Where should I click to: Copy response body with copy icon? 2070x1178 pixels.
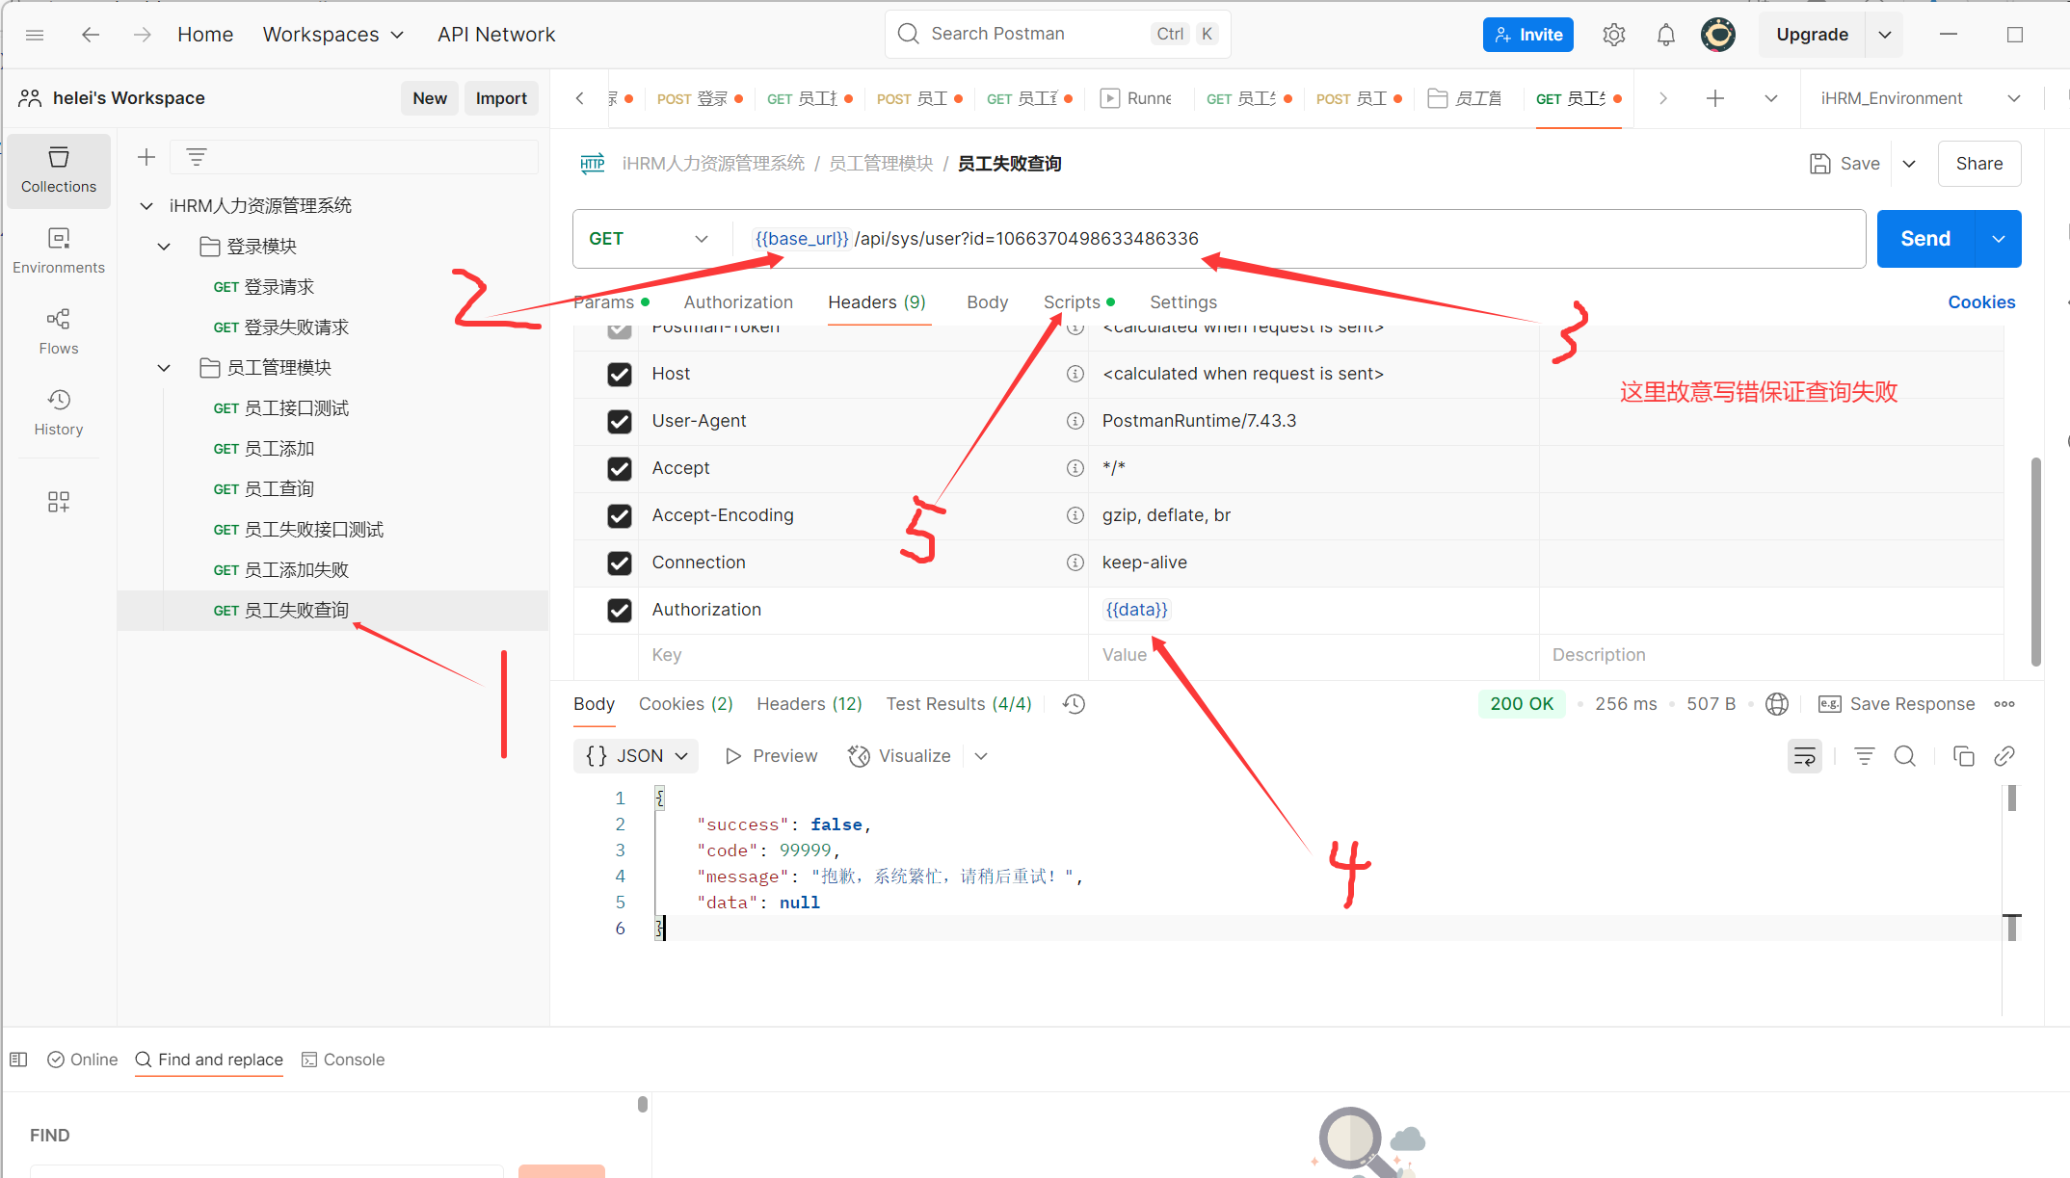(1963, 756)
